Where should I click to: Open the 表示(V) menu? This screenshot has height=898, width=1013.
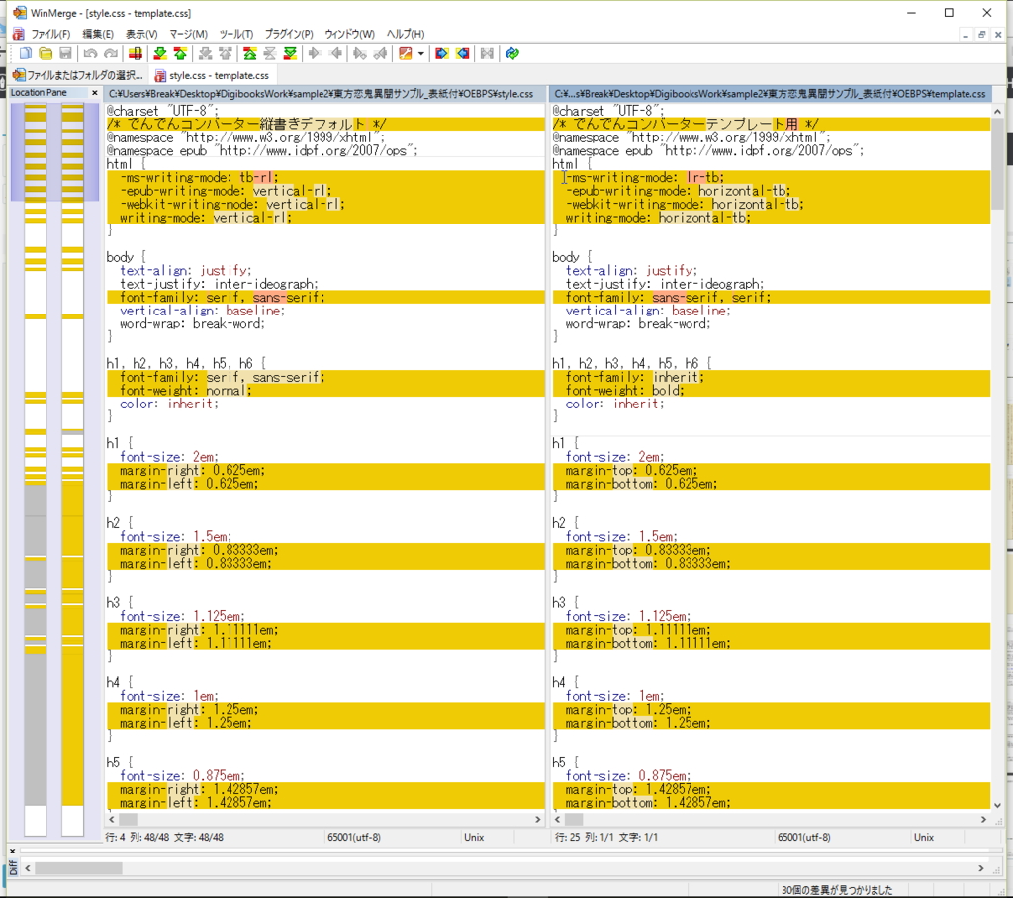coord(141,34)
